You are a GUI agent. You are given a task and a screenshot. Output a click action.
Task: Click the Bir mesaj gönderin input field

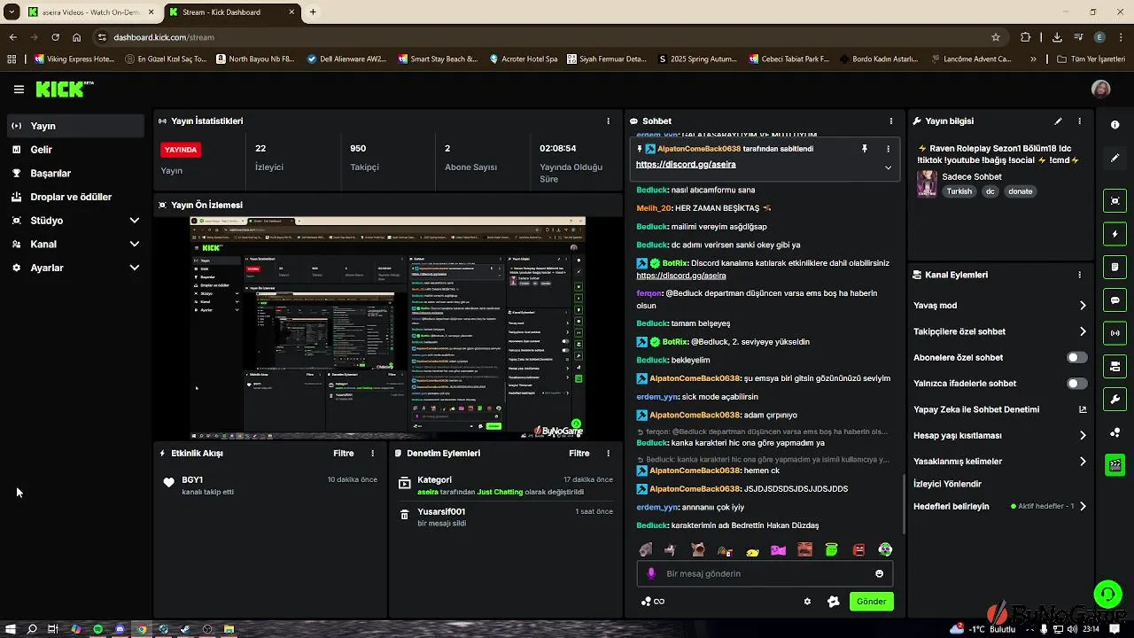coord(765,574)
